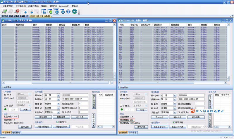Image resolution: width=234 pixels, height=139 pixels.
Task: Switch to the 任务日志 tab in channel 1
Action: [x=17, y=132]
